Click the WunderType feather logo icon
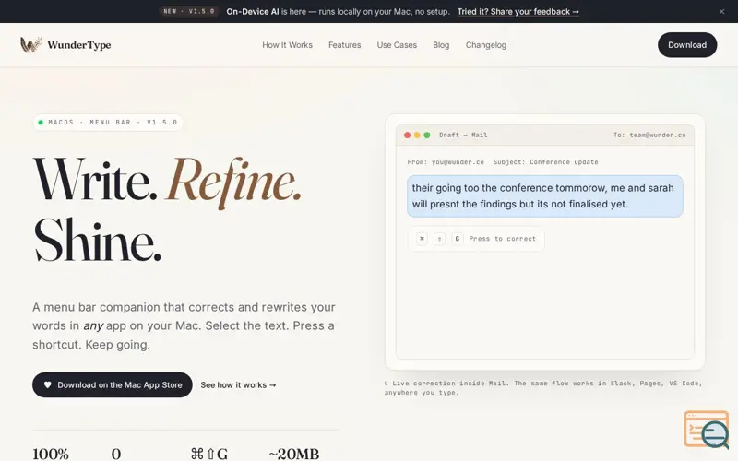 click(x=30, y=44)
